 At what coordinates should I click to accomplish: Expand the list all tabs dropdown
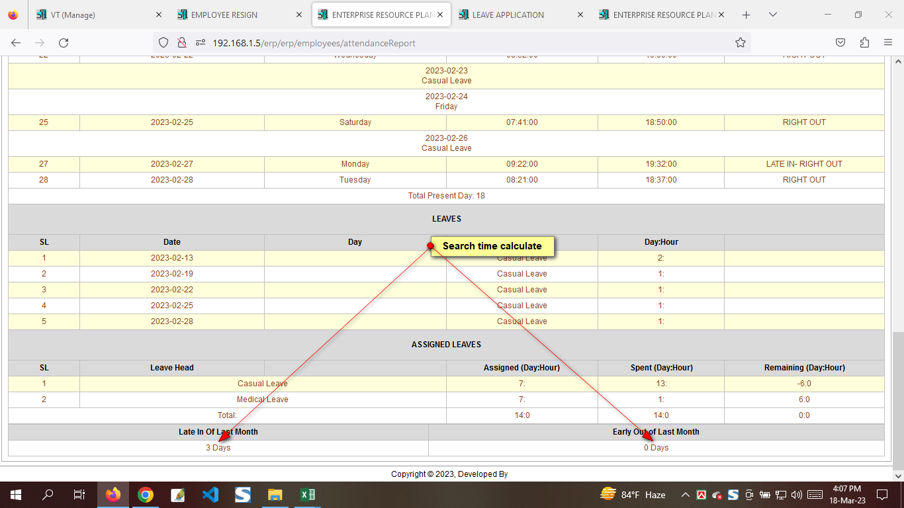tap(772, 15)
